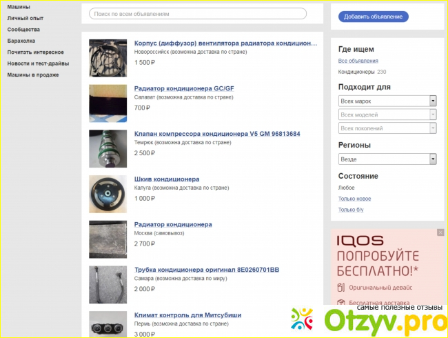Click the Добавить объявление button
This screenshot has height=338, width=448.
pos(374,17)
